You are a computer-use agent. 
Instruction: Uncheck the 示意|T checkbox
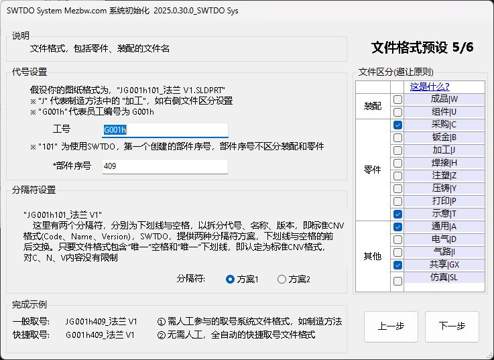pyautogui.click(x=398, y=214)
